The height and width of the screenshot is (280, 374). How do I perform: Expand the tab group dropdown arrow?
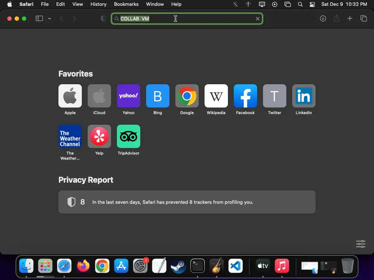pyautogui.click(x=49, y=19)
